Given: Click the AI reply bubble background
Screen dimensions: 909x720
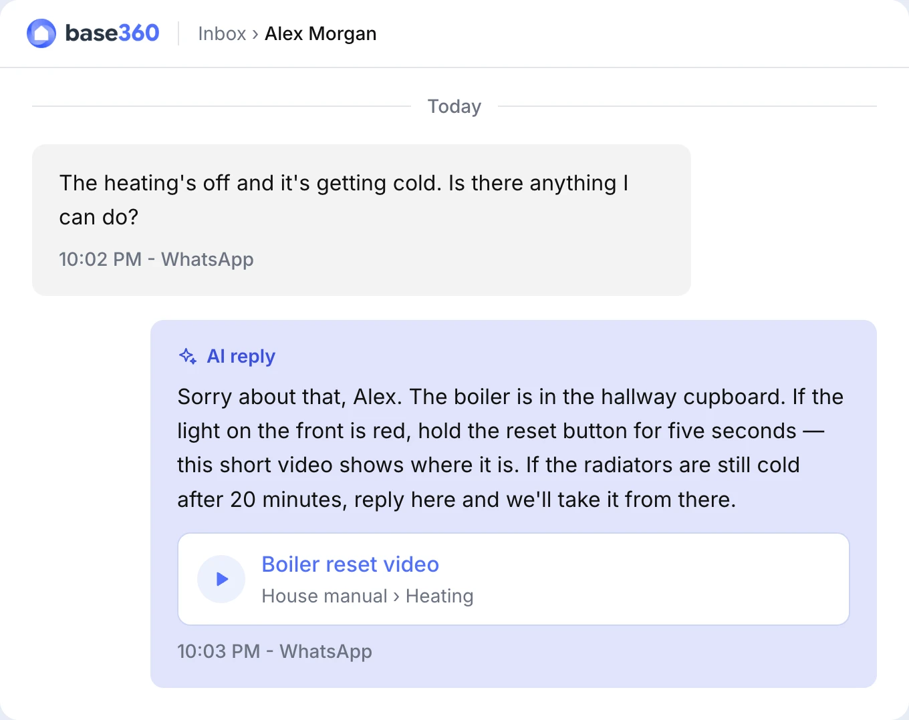Looking at the screenshot, I should coord(513,504).
